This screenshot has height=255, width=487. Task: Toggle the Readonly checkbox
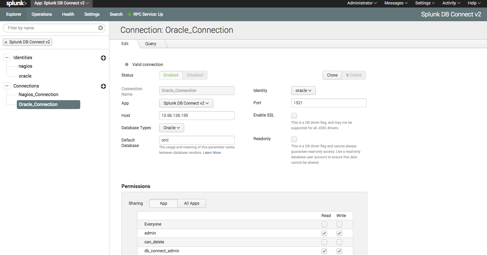294,139
